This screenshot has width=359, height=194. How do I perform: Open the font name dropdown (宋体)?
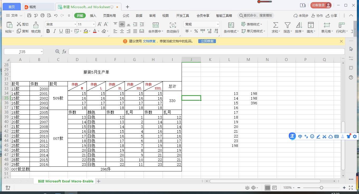(x=75, y=24)
